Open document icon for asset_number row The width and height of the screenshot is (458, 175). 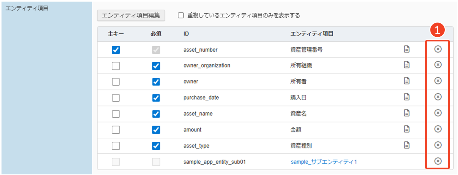[407, 49]
